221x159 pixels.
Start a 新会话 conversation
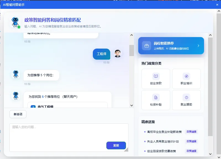click(18, 114)
